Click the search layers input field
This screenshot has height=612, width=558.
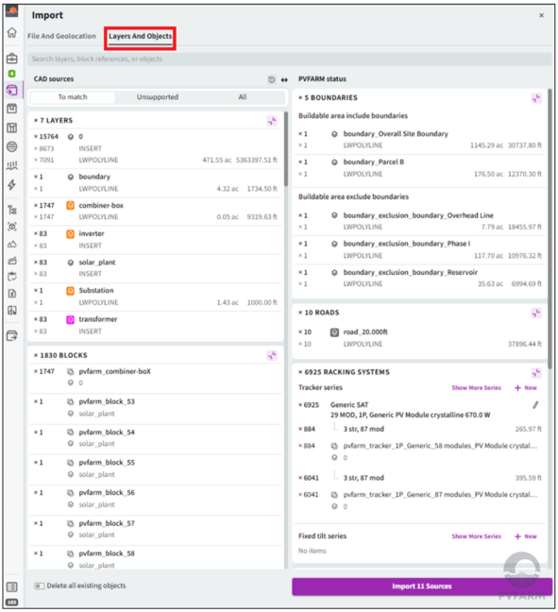coord(289,59)
